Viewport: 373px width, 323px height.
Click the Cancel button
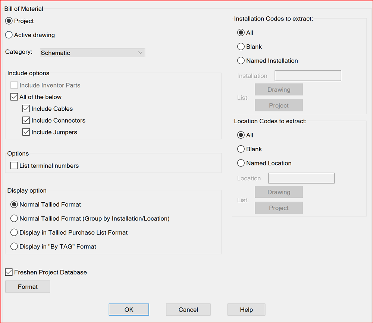(188, 310)
